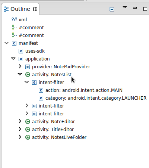Select activity: NotesList text
The image size is (149, 168).
pyautogui.click(x=52, y=75)
